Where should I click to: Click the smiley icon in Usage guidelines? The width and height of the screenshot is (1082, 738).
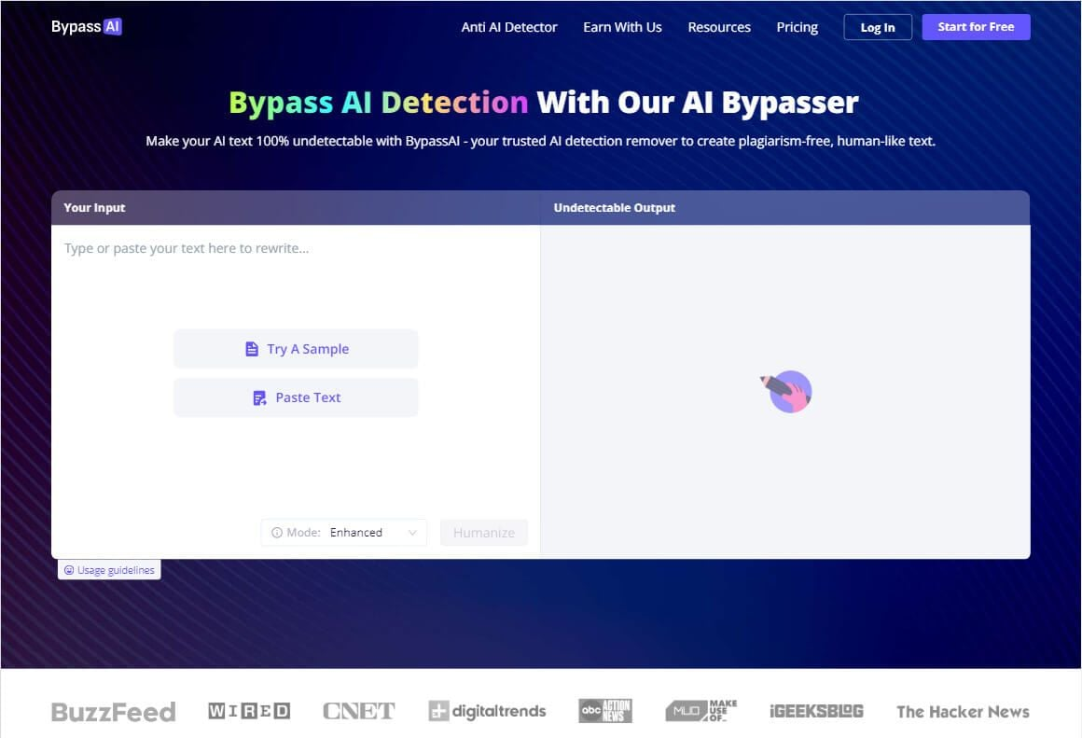tap(69, 570)
